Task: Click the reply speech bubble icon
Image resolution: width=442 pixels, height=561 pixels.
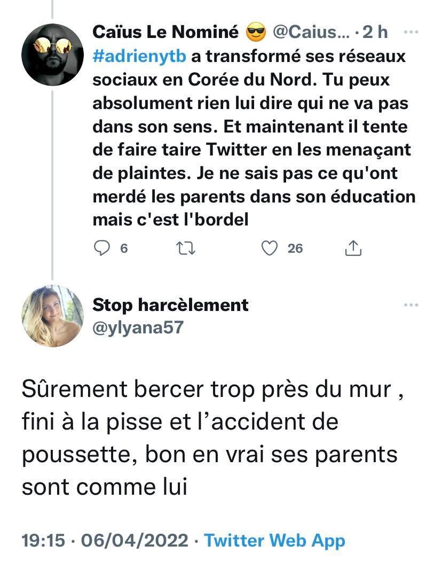Action: point(101,248)
